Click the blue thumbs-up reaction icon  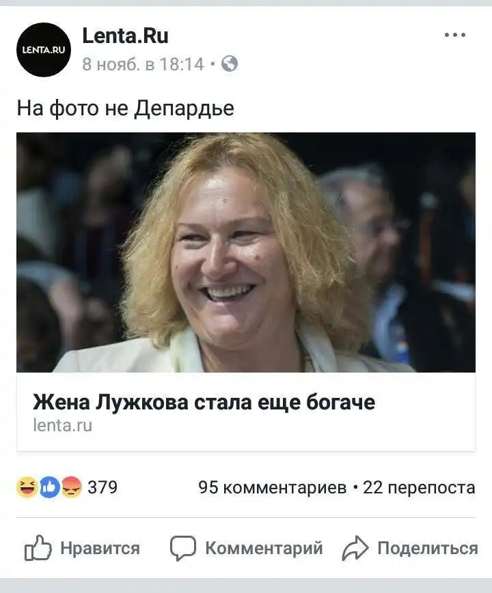point(50,487)
